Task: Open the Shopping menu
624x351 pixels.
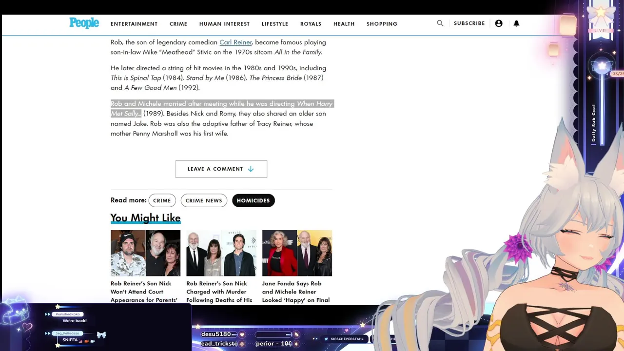Action: point(382,24)
